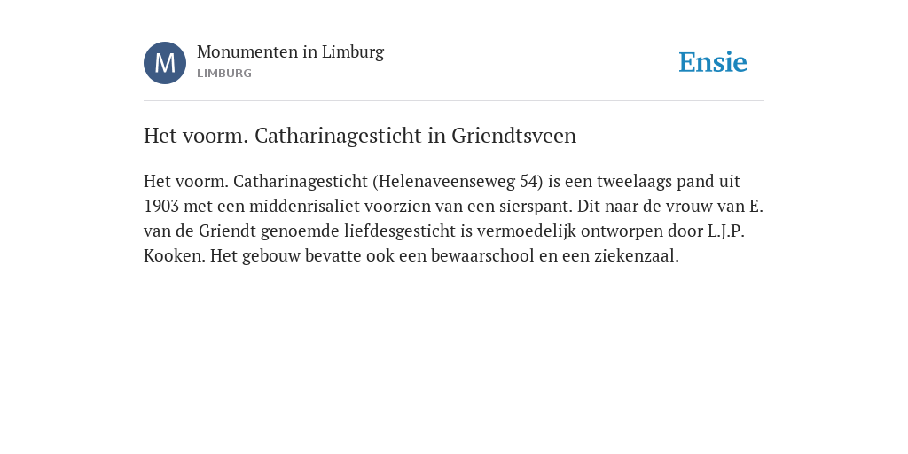Click the word Catharinagesticht in the paragraph
The height and width of the screenshot is (454, 908).
301,181
